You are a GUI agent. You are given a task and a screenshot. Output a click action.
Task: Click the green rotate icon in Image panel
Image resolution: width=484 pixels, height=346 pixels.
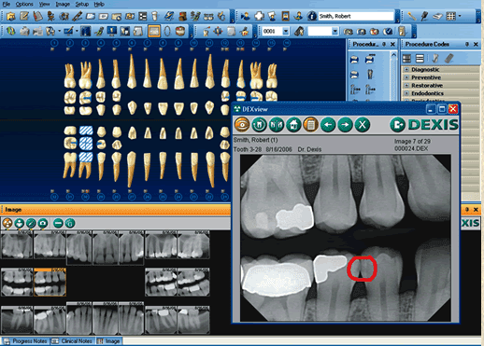coord(70,223)
